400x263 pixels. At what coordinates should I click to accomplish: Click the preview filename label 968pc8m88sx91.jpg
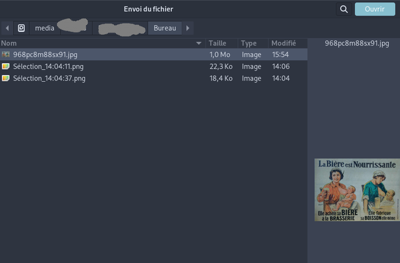pyautogui.click(x=357, y=43)
